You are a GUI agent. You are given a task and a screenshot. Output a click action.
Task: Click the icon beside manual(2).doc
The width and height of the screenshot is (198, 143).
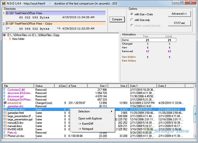5,123
